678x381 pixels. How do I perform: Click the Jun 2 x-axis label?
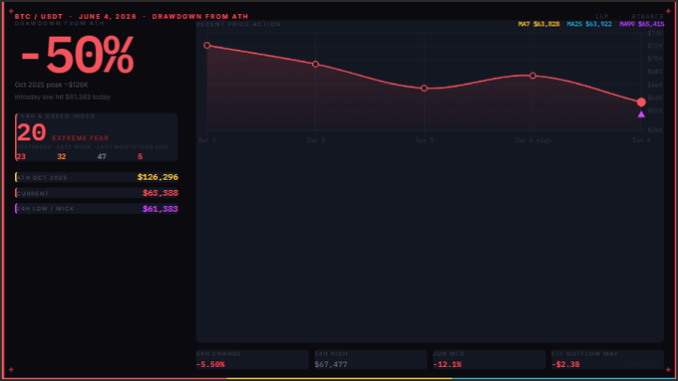click(x=316, y=140)
